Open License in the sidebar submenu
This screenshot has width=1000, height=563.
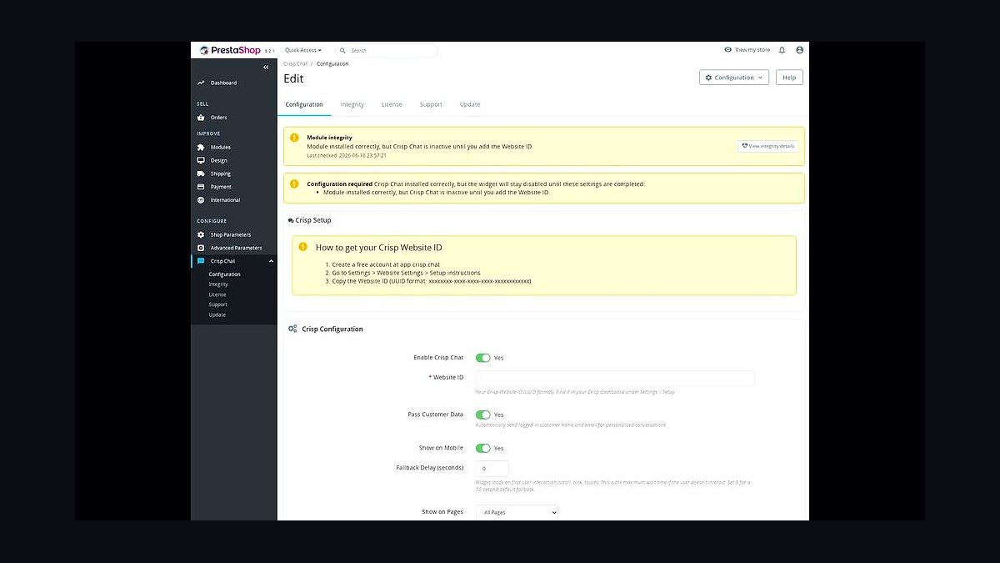pos(217,294)
